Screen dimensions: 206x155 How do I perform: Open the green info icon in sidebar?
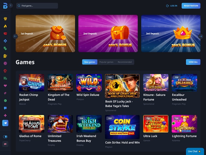pyautogui.click(x=5, y=100)
